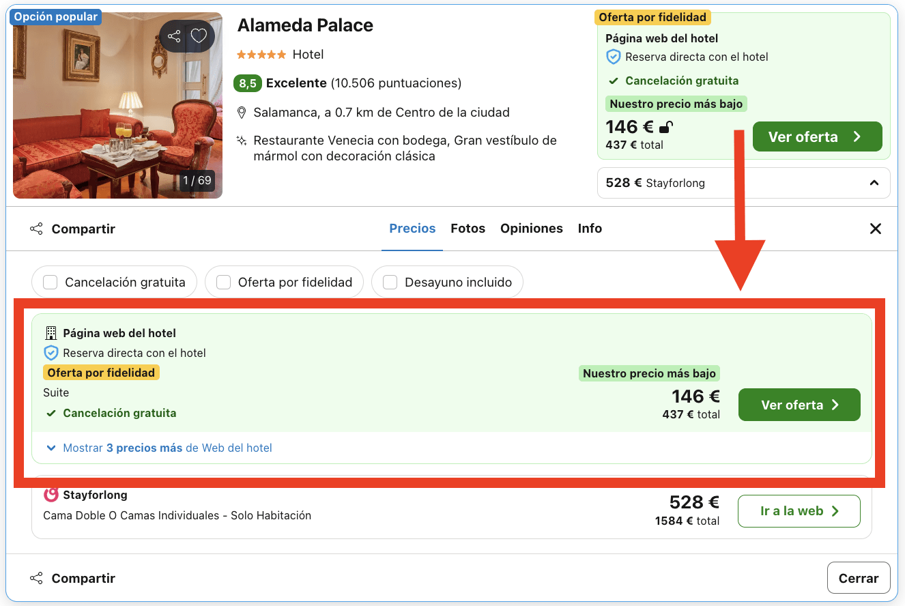Image resolution: width=905 pixels, height=606 pixels.
Task: Switch to the Fotos tab
Action: point(468,229)
